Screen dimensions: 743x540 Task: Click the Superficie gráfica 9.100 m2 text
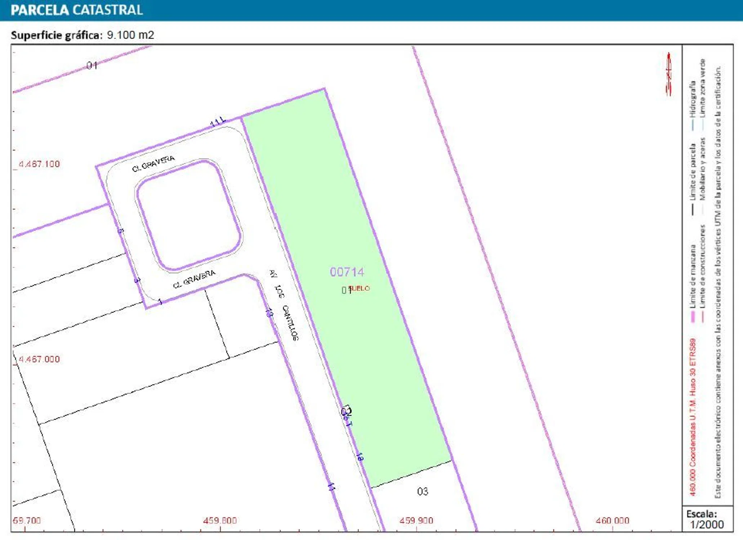[x=83, y=35]
